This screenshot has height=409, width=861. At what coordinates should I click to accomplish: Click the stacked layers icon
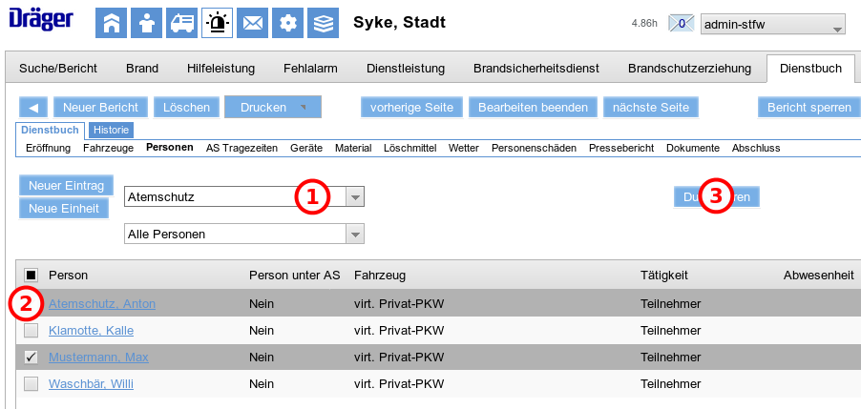pos(324,23)
